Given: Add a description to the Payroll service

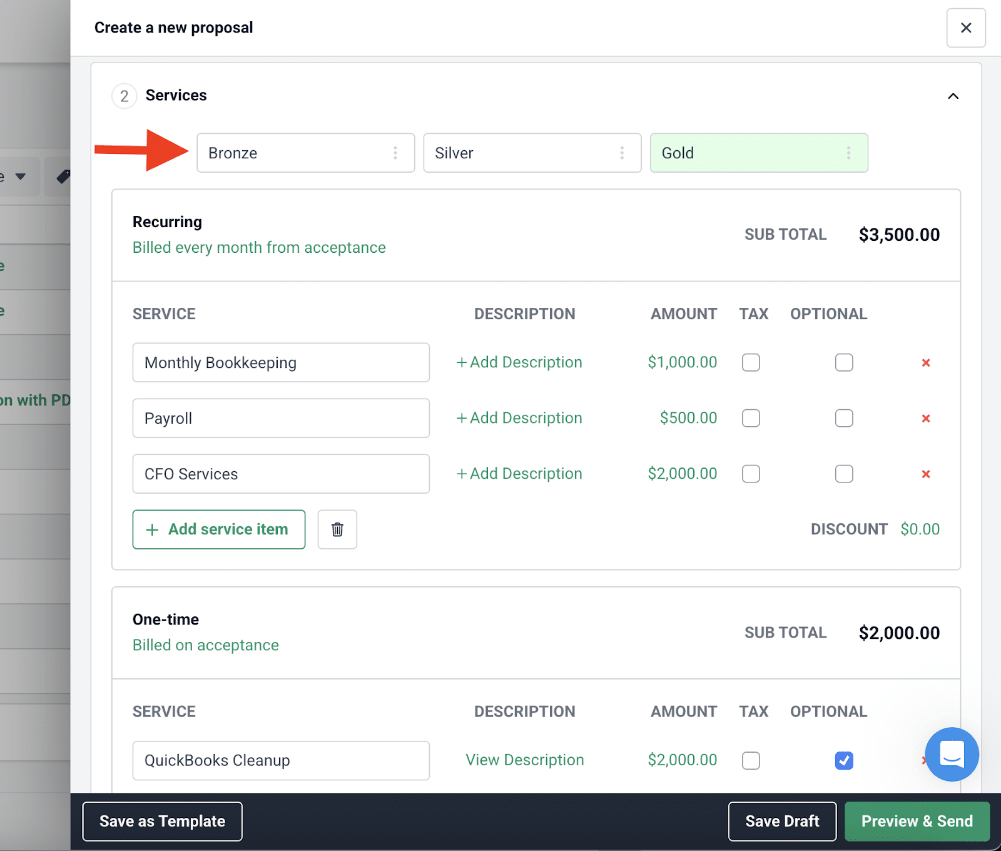Looking at the screenshot, I should [518, 418].
